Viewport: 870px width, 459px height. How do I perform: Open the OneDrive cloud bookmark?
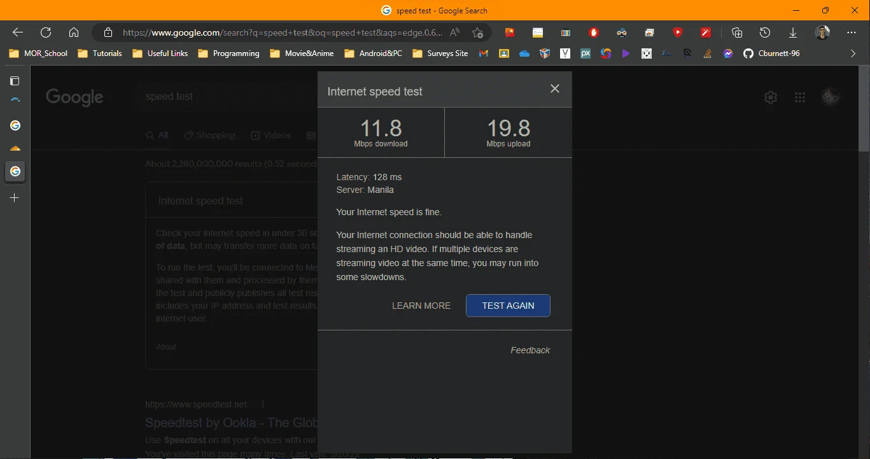[524, 53]
